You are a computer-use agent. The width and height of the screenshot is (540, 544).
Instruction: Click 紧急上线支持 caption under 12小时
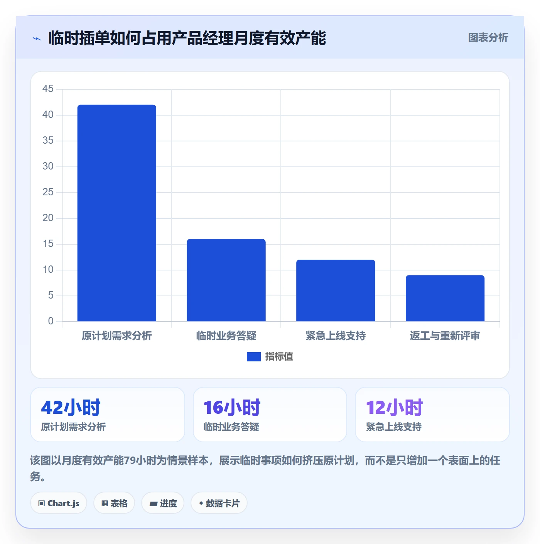click(x=394, y=427)
